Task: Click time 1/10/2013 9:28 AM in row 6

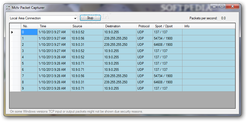Action: click(54, 70)
